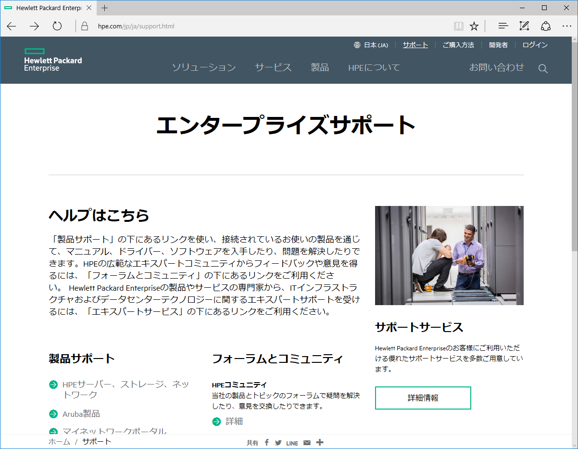Click the arrow icon beside 詳細 link

(x=216, y=422)
